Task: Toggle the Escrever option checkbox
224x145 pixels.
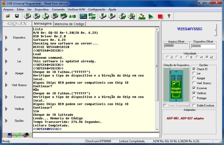Action: [194, 88]
